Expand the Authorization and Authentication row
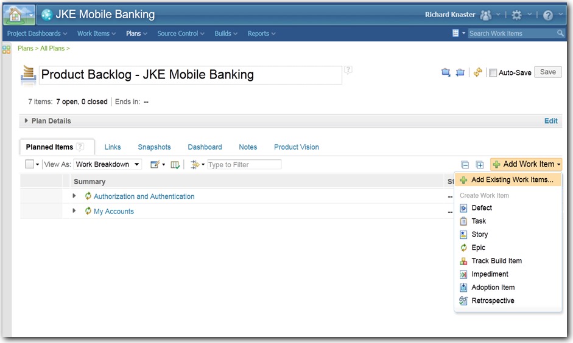 click(74, 196)
